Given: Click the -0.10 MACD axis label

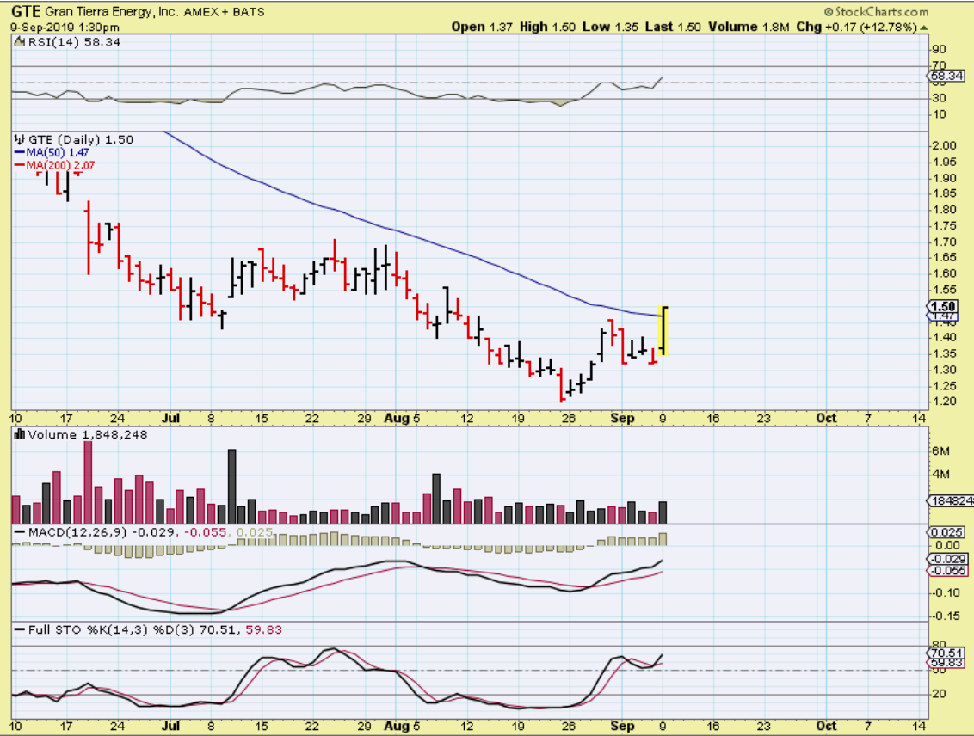Looking at the screenshot, I should [947, 592].
